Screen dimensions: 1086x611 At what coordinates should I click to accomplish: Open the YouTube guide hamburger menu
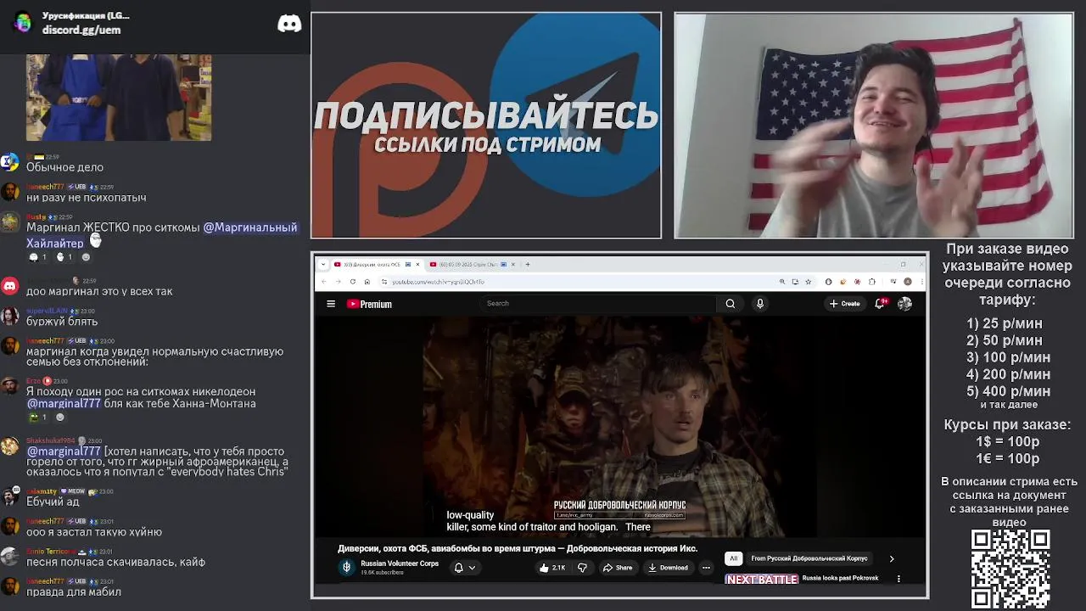click(x=331, y=304)
